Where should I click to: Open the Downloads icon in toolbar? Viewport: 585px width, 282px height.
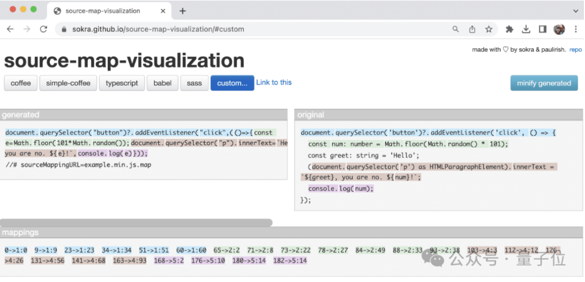[x=526, y=29]
